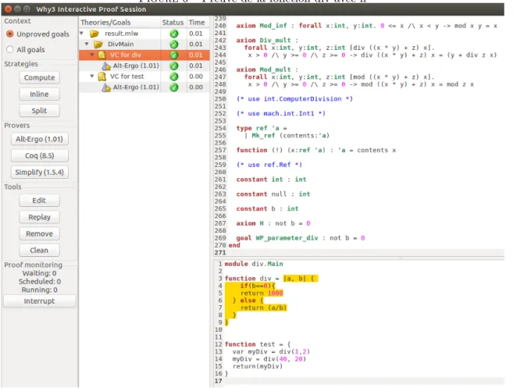Collapse the result.mlw tree node
Image resolution: width=513 pixels, height=388 pixels.
pyautogui.click(x=82, y=33)
